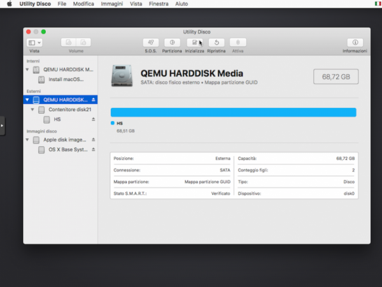Screen dimensions: 382x287
Task: Click the blue HS partition usage bar
Action: tap(233, 112)
